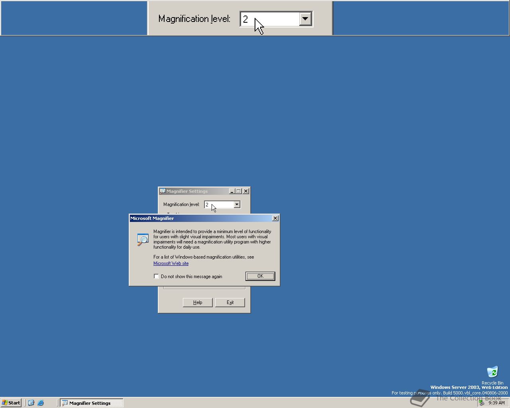Click the Exit button in Magnifier Settings
Screen dimensions: 510x408
click(x=230, y=302)
